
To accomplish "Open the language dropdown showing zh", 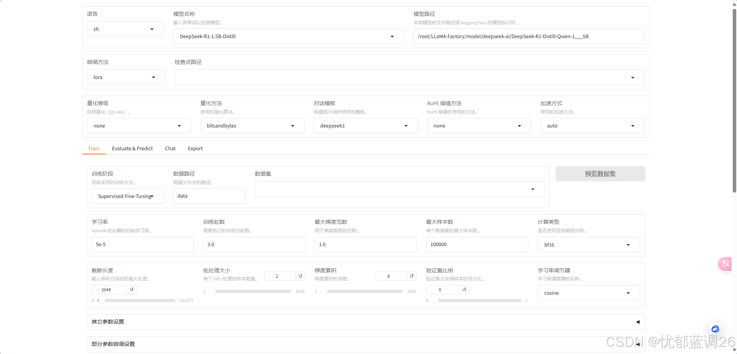I will tap(125, 29).
